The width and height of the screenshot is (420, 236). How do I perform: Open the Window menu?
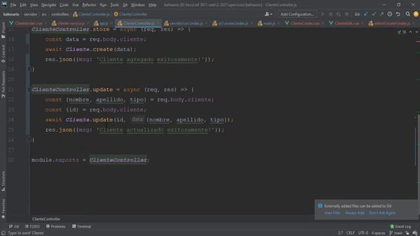(138, 5)
